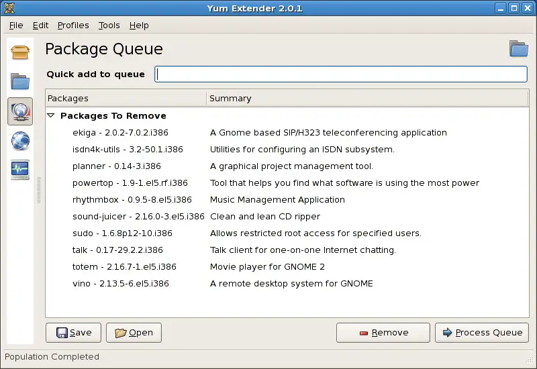537x369 pixels.
Task: Focus the Quick add to queue field
Action: tap(341, 74)
